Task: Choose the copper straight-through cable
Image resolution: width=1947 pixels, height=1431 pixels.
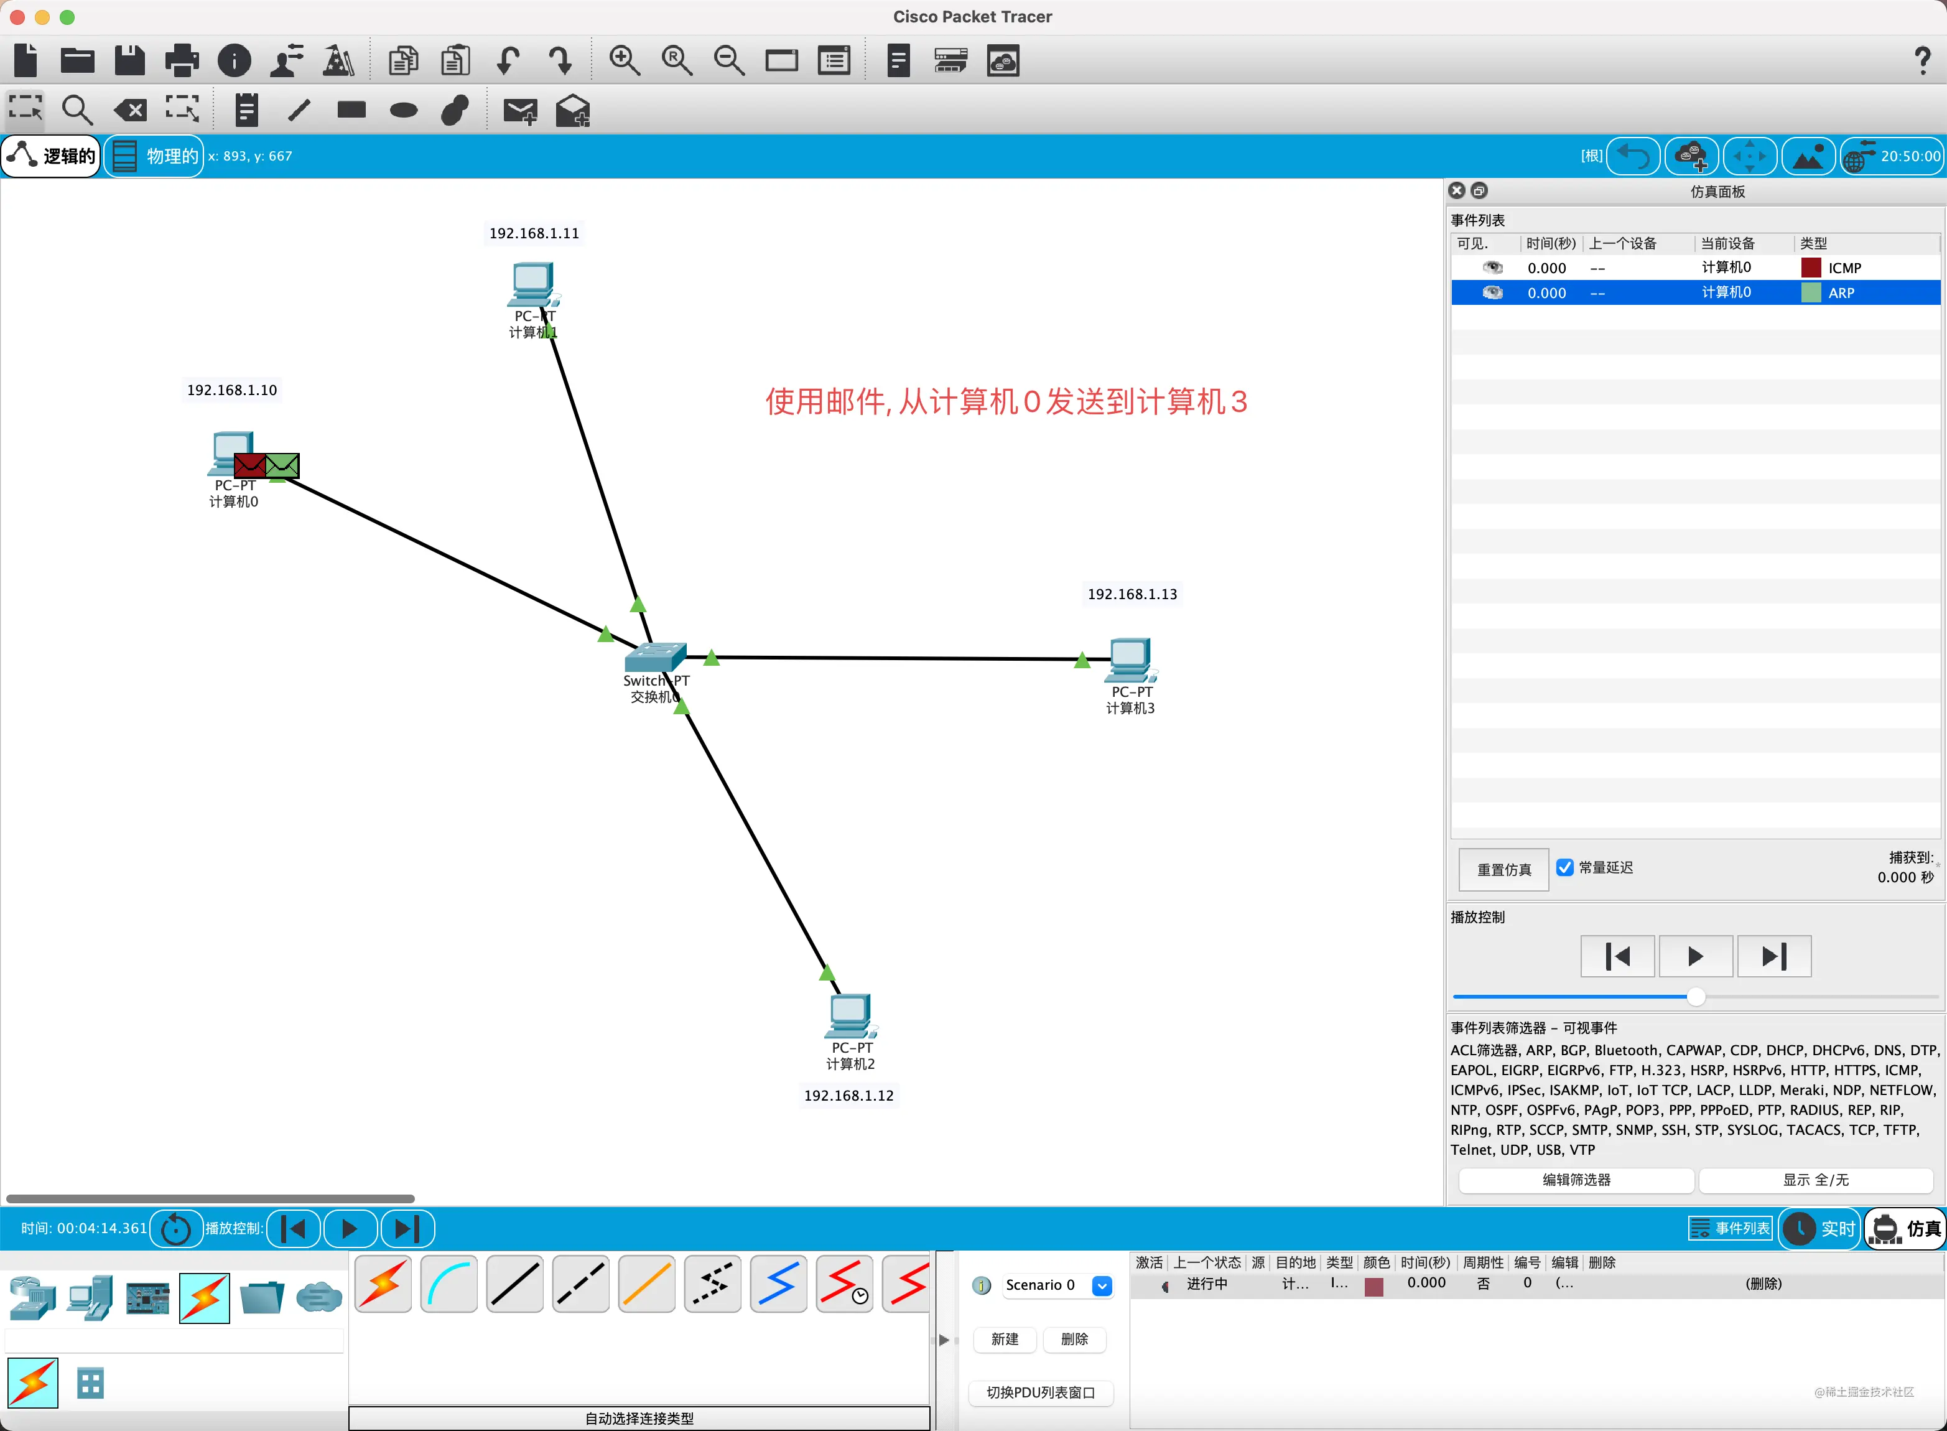Action: 514,1283
